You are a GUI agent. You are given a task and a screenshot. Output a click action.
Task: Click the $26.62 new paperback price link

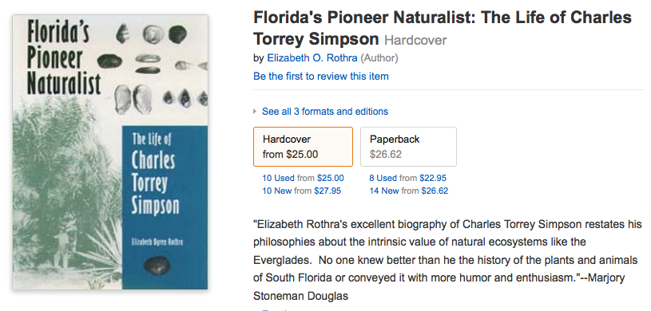click(x=435, y=191)
